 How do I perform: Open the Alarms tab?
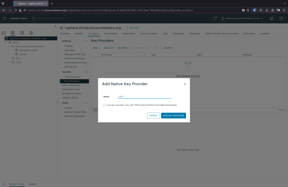click(x=33, y=184)
